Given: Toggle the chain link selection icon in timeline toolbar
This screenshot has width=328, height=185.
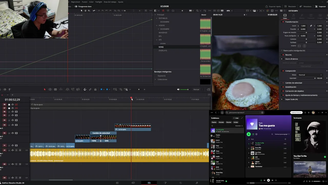Looking at the screenshot, I should coord(90,89).
